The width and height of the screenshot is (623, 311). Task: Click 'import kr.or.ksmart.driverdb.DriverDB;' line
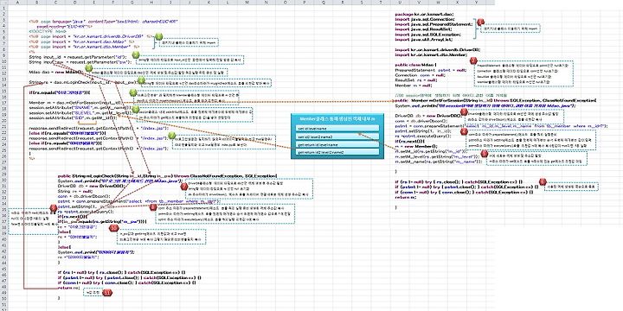point(438,50)
